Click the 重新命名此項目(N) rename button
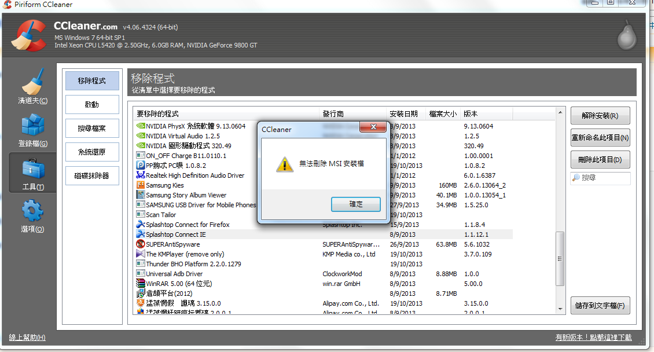The height and width of the screenshot is (352, 654). [600, 138]
